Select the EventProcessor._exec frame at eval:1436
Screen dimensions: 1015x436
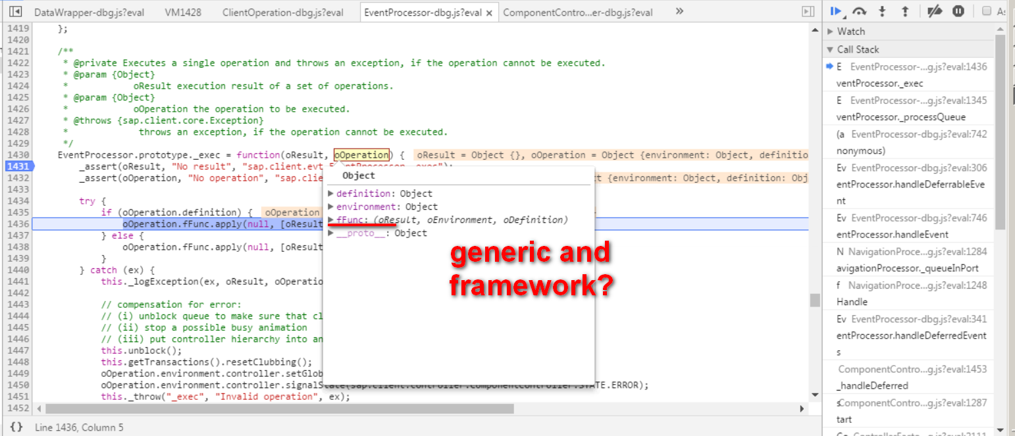coord(908,75)
